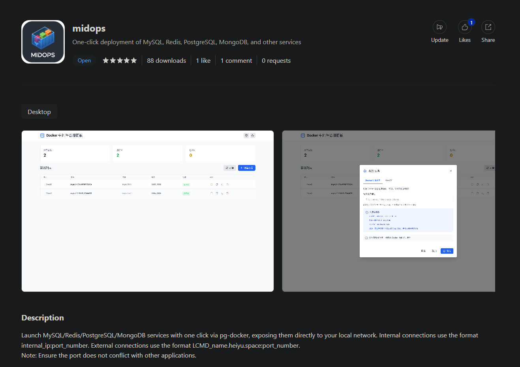
Task: Open the 0 requests link
Action: tap(276, 60)
